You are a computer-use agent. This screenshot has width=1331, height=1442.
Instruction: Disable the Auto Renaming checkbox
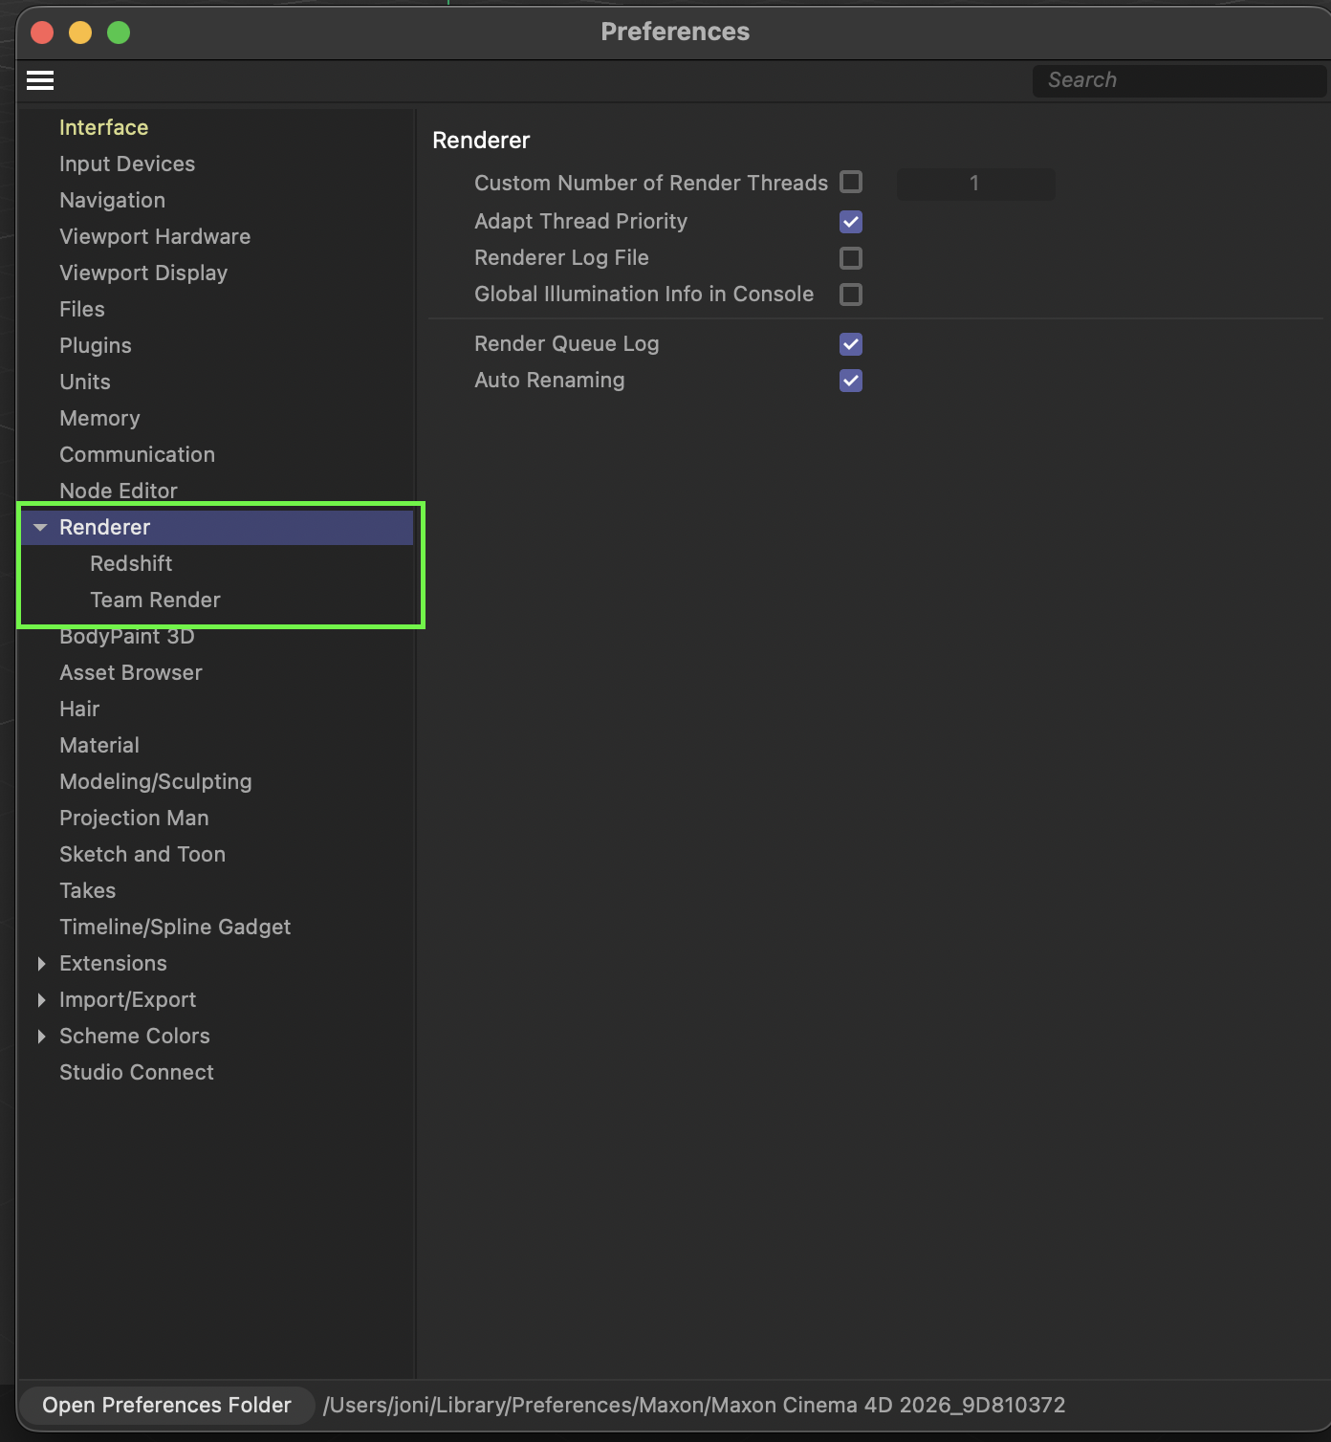coord(851,381)
